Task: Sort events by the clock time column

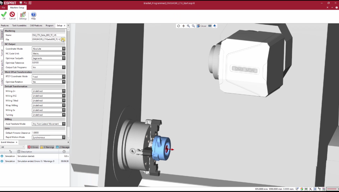Action: (64, 151)
